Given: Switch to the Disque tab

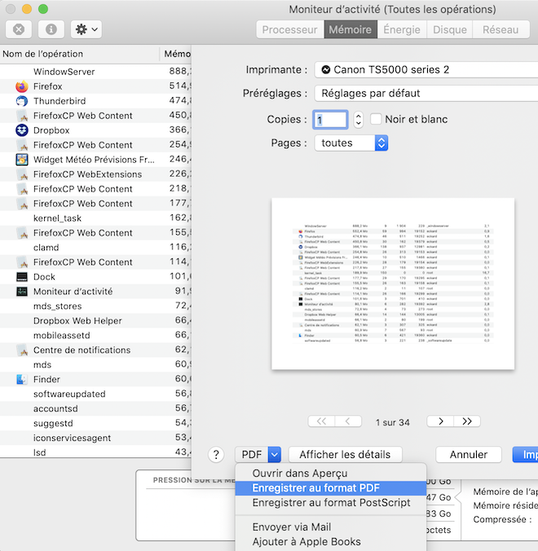Looking at the screenshot, I should (449, 29).
